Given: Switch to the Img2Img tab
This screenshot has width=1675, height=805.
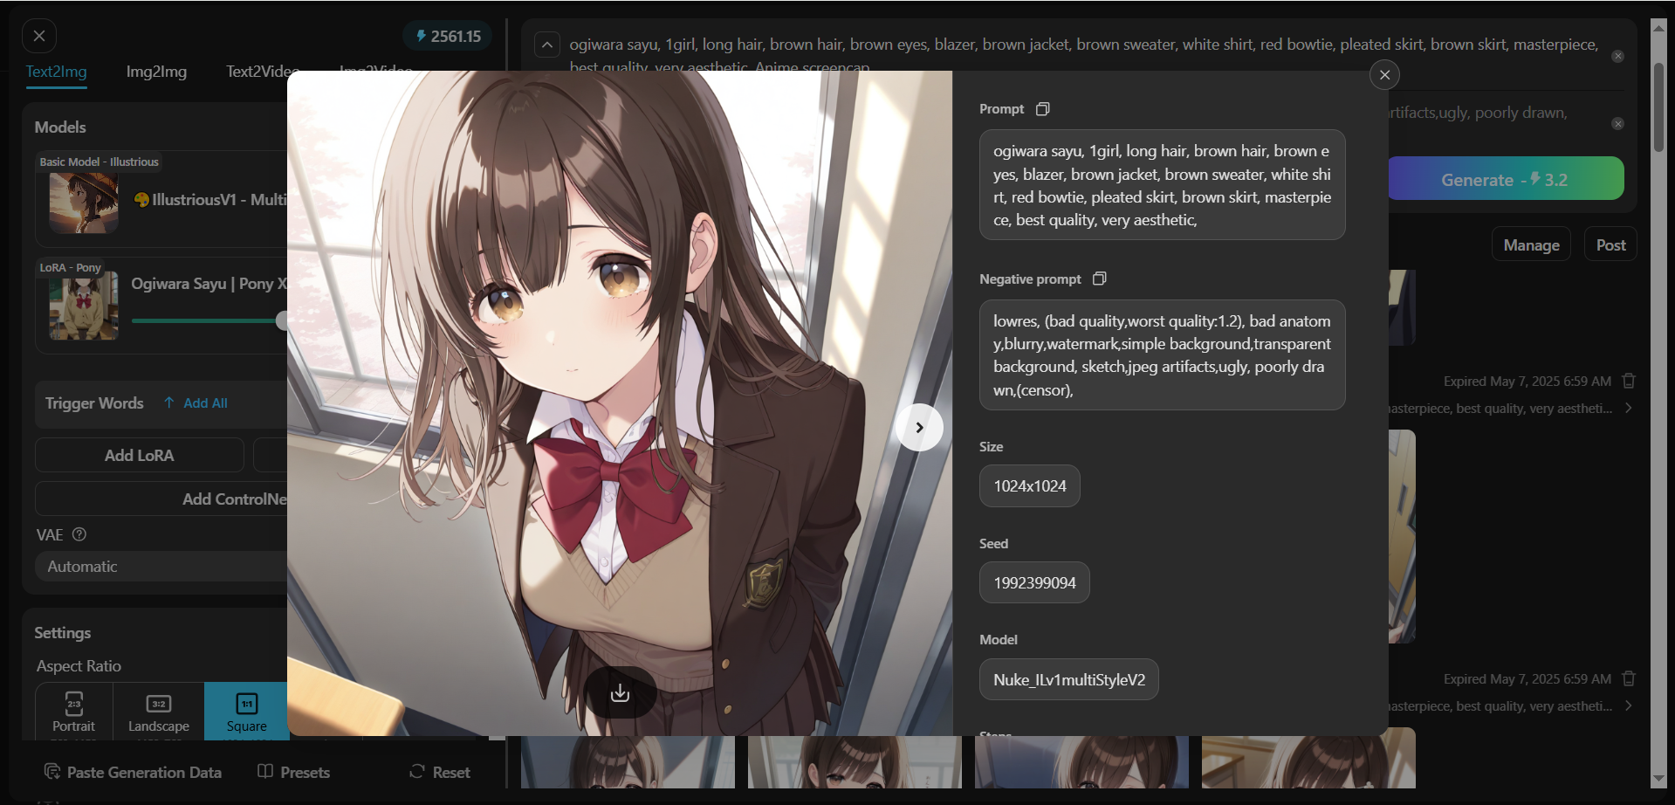Looking at the screenshot, I should click(x=156, y=72).
